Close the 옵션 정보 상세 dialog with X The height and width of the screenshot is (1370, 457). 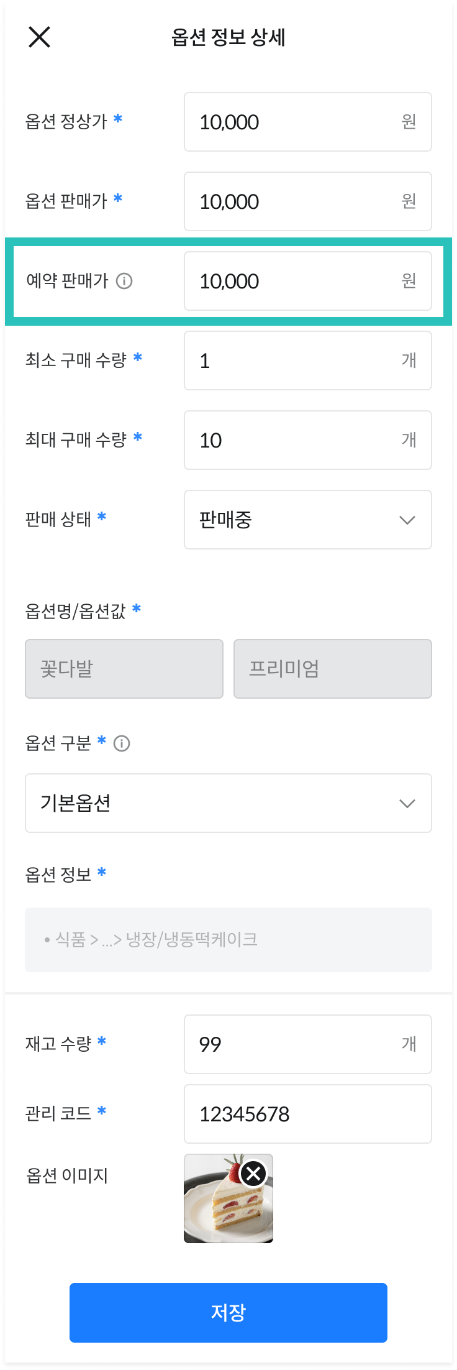click(x=39, y=37)
